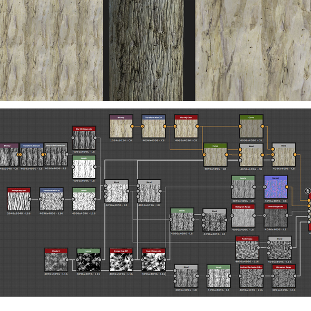Click the output connector of Perlin Noise node
The height and width of the screenshot is (311, 311).
tap(258, 248)
